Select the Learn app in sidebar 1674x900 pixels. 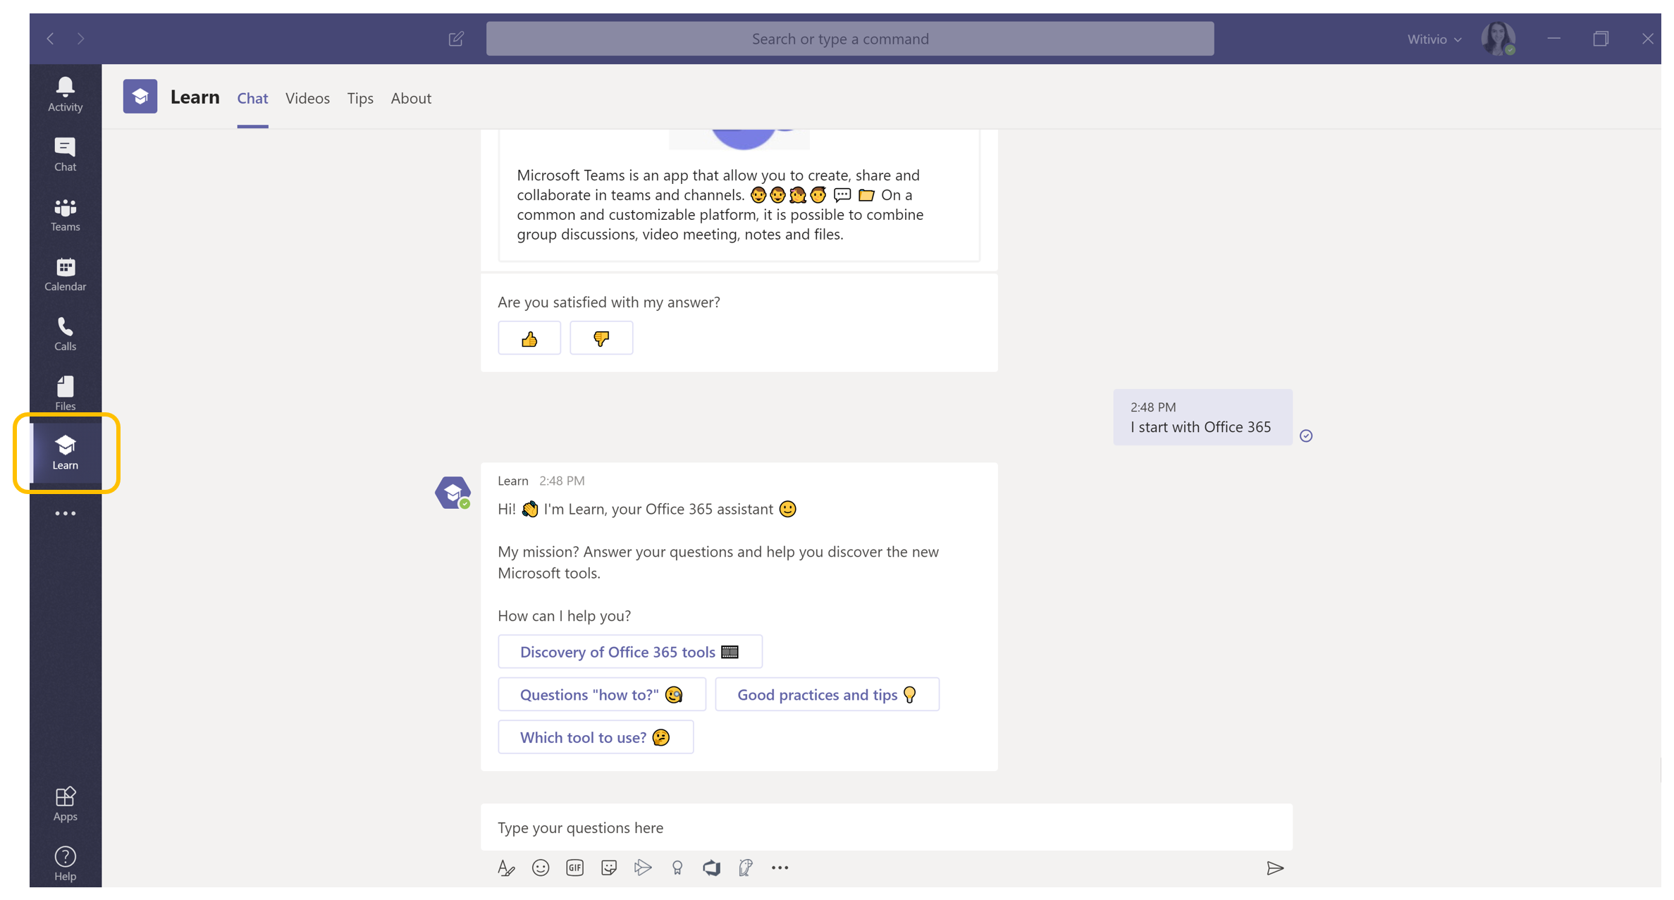(x=65, y=452)
